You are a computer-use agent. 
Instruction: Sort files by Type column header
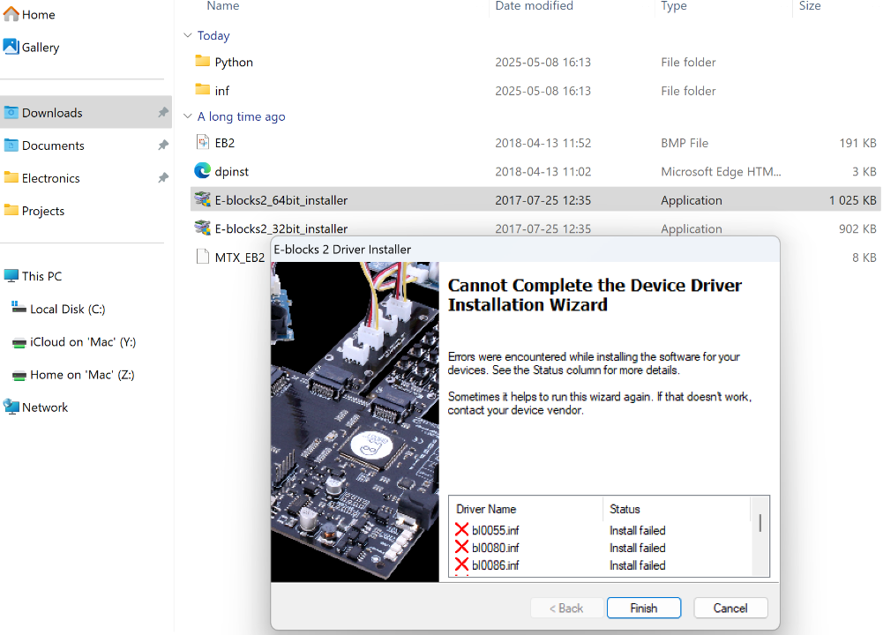pyautogui.click(x=674, y=5)
